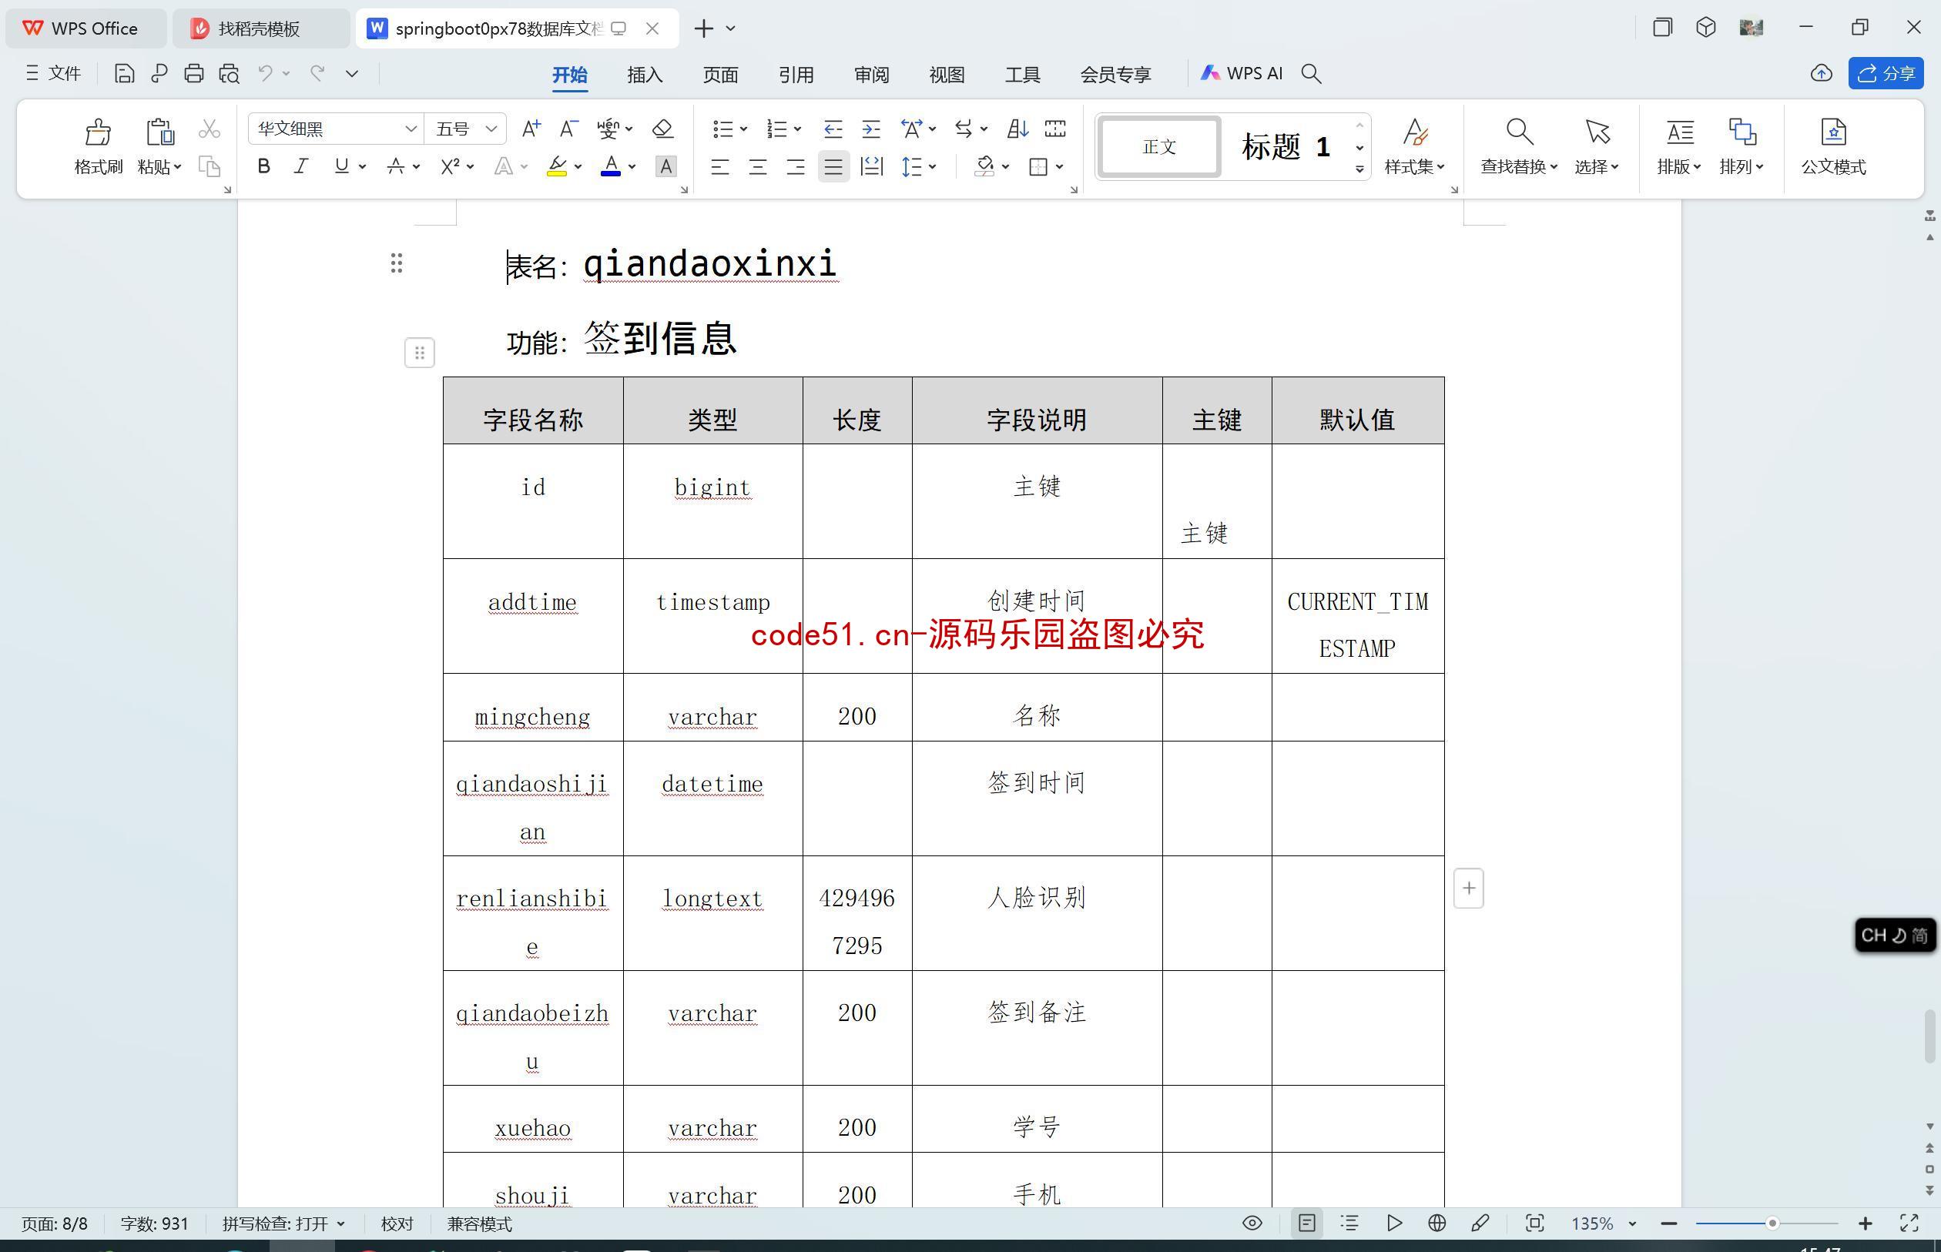1941x1252 pixels.
Task: Open the font size dropdown 五号
Action: click(491, 129)
